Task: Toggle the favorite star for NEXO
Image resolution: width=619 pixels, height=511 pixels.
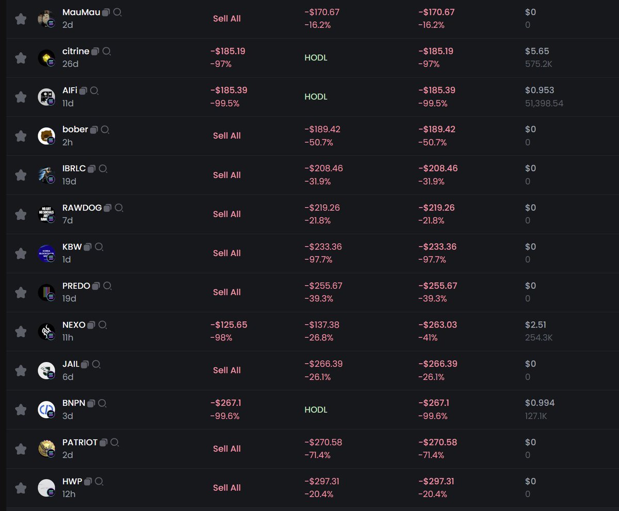Action: tap(21, 332)
